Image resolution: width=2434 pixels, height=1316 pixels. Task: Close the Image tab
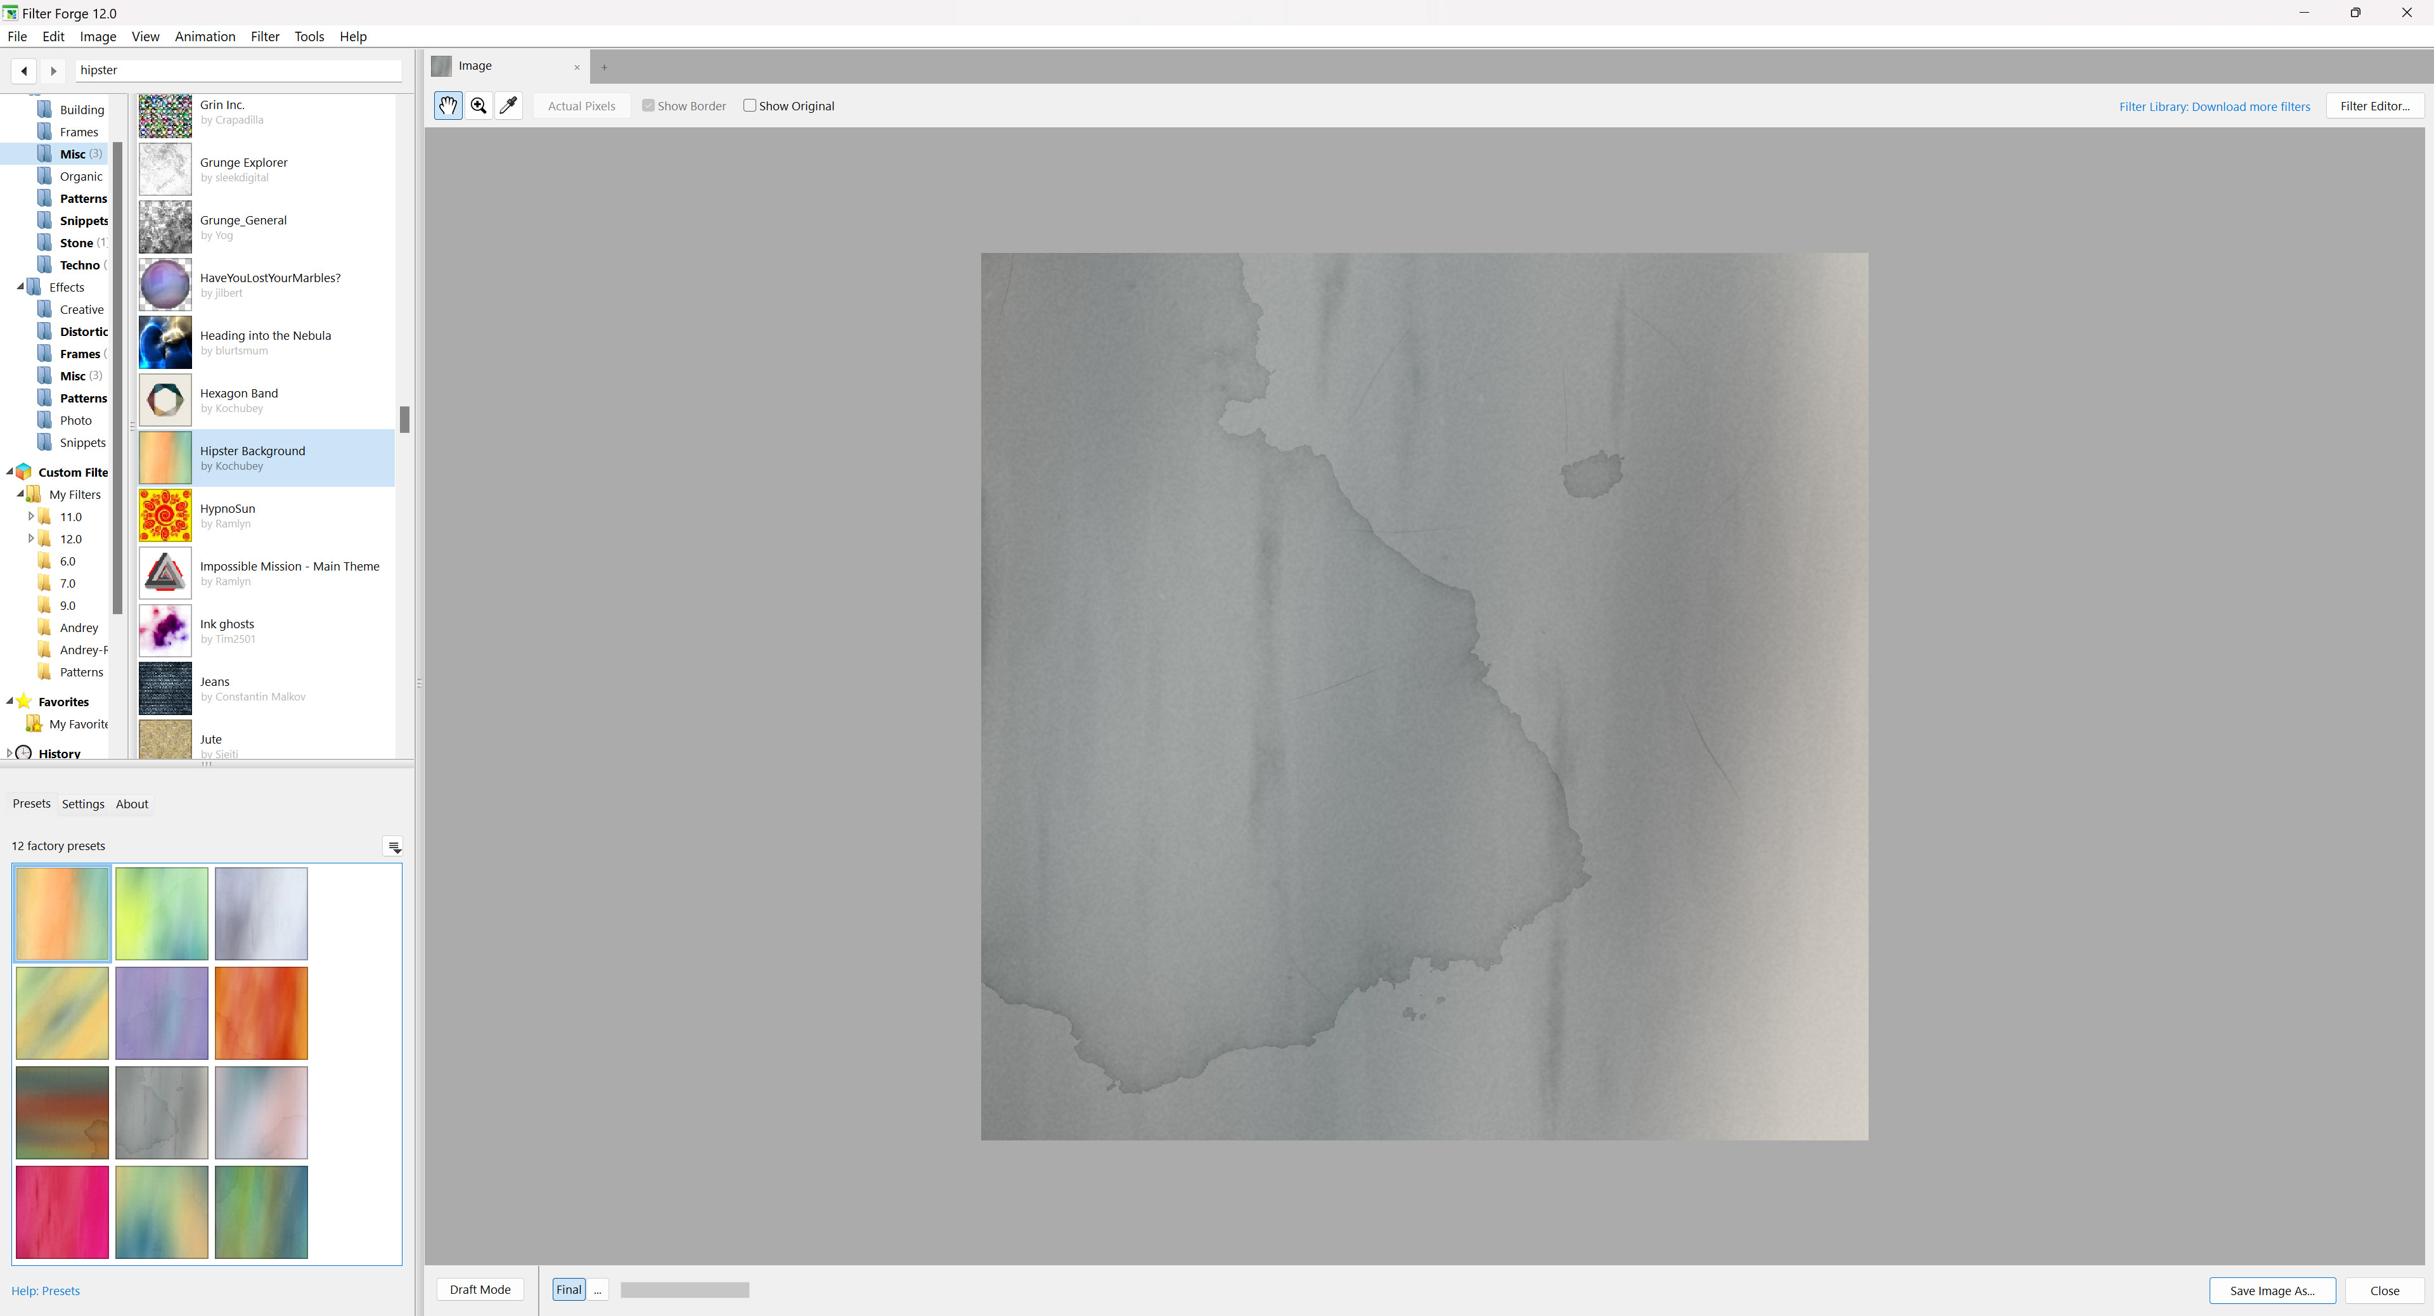coord(576,67)
